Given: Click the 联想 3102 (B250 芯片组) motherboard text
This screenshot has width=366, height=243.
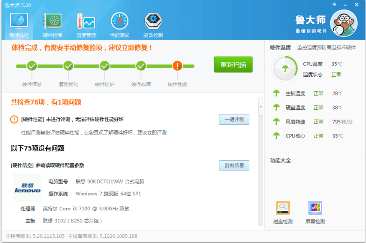Looking at the screenshot, I should [72, 221].
